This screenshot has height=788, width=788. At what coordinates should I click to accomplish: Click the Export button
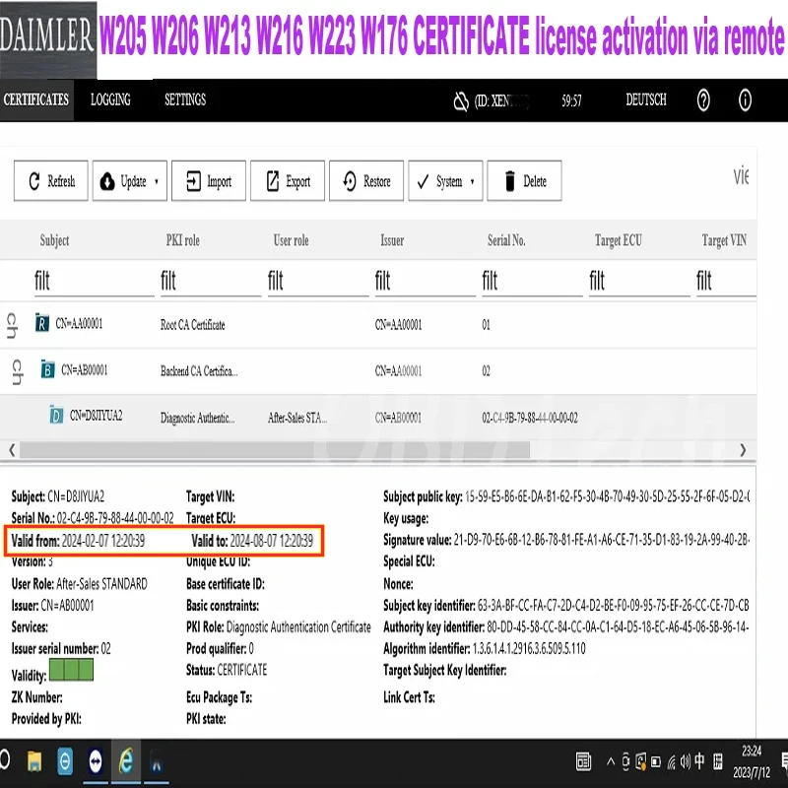pyautogui.click(x=288, y=181)
